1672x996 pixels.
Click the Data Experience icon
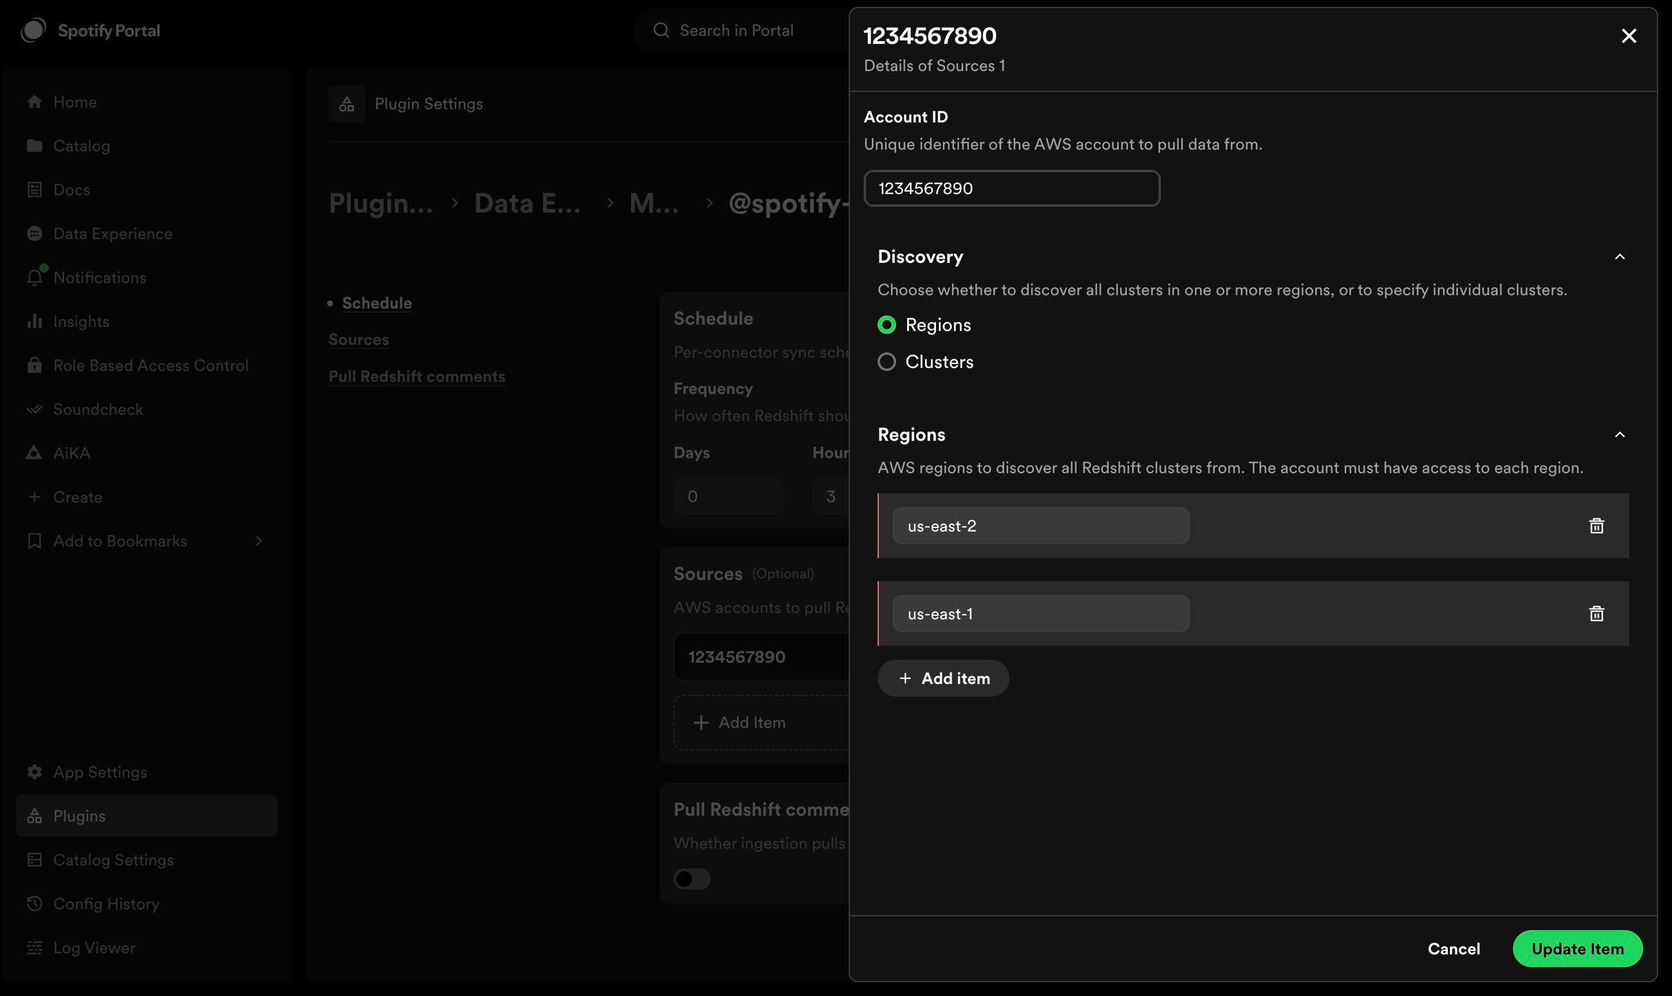34,233
